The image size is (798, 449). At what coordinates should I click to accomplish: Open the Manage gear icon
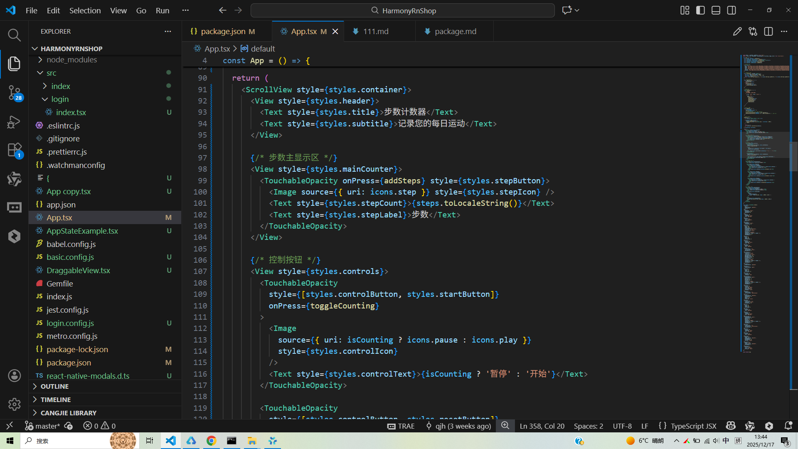pyautogui.click(x=14, y=404)
